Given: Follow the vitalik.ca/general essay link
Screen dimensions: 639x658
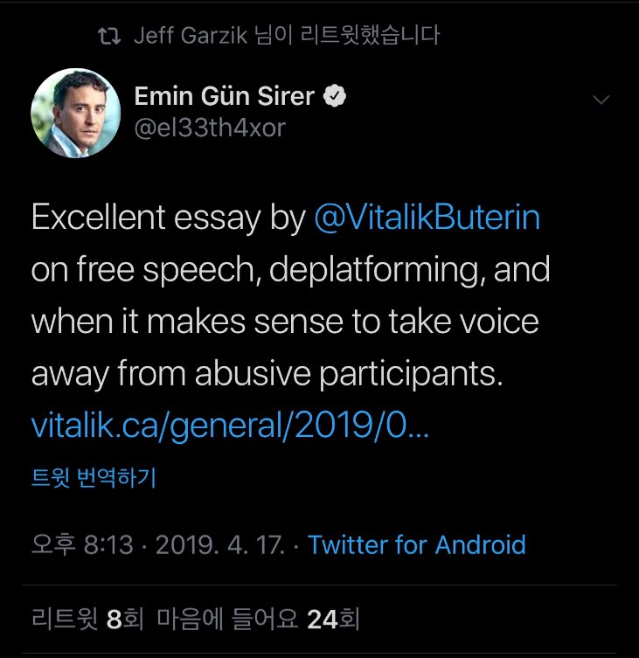Looking at the screenshot, I should pyautogui.click(x=230, y=426).
